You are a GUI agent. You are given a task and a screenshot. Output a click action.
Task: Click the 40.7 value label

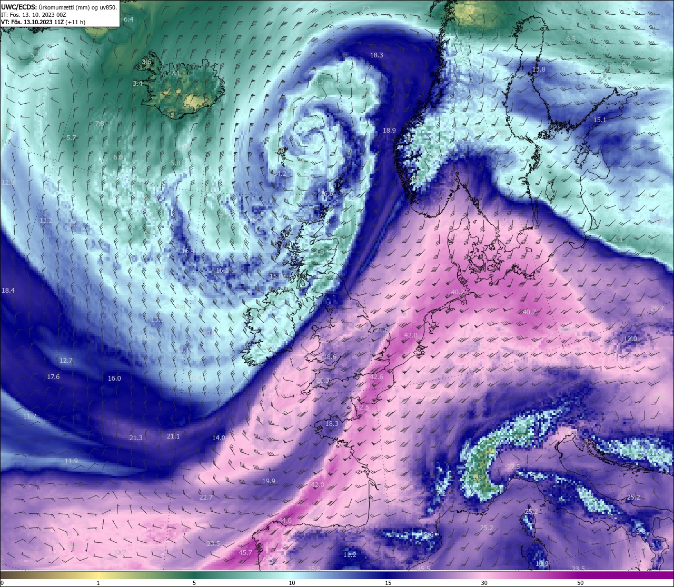529,312
